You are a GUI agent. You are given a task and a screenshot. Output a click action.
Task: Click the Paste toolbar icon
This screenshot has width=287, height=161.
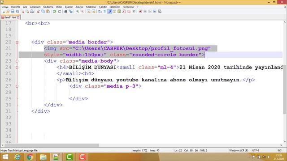48,12
